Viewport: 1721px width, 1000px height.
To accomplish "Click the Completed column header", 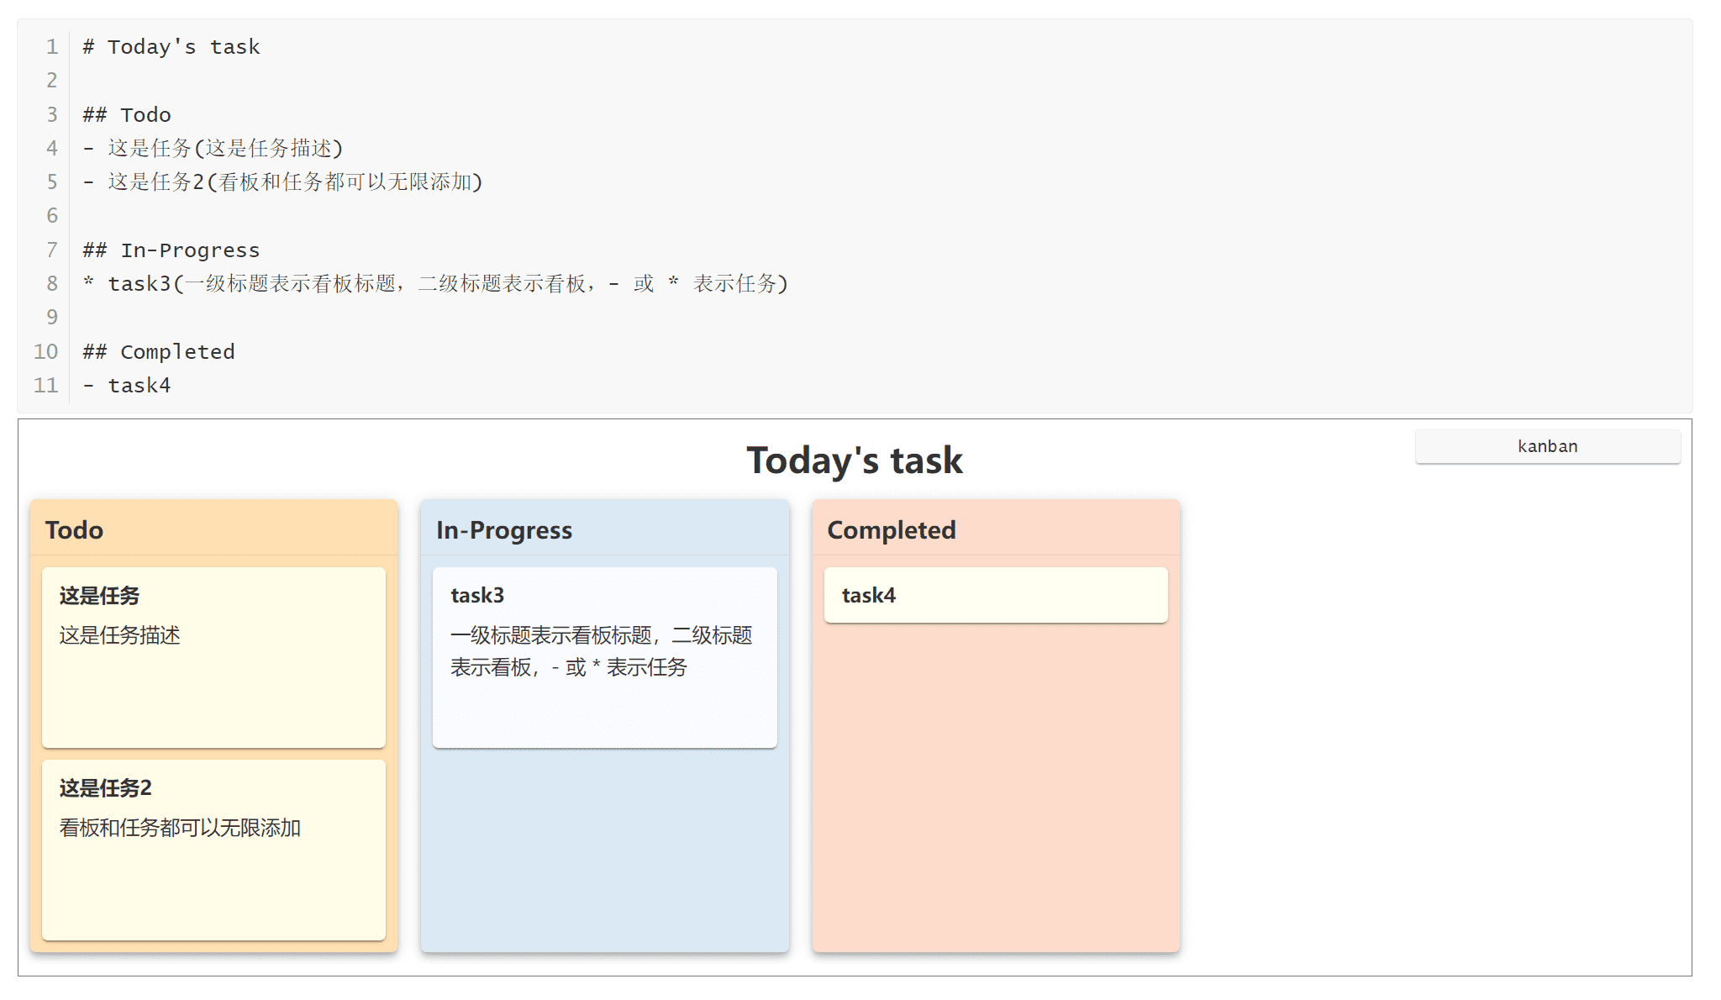I will 891,530.
